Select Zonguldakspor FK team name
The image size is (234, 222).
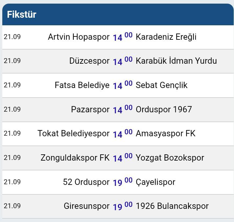[x=75, y=158]
